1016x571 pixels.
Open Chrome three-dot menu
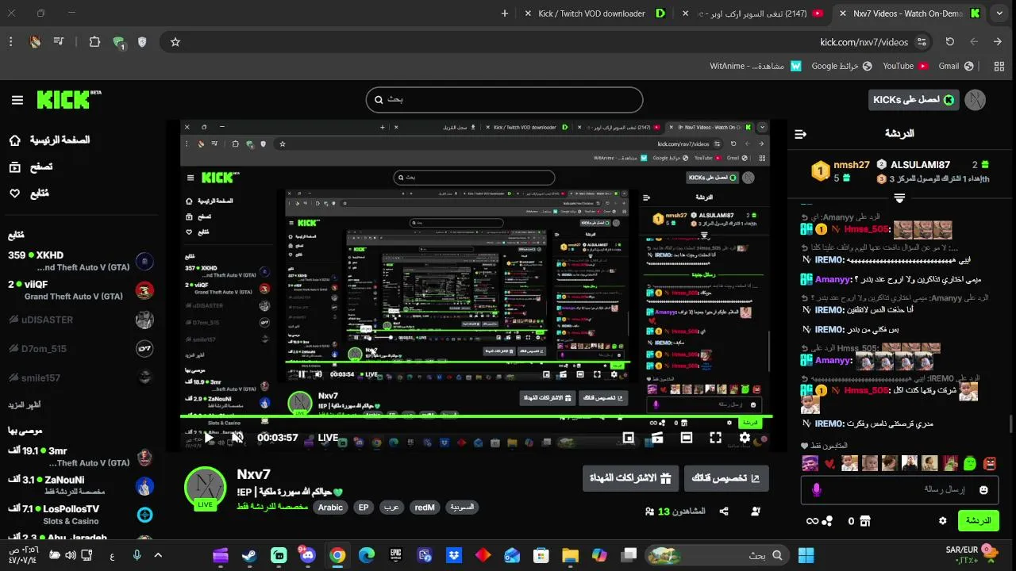click(x=11, y=42)
